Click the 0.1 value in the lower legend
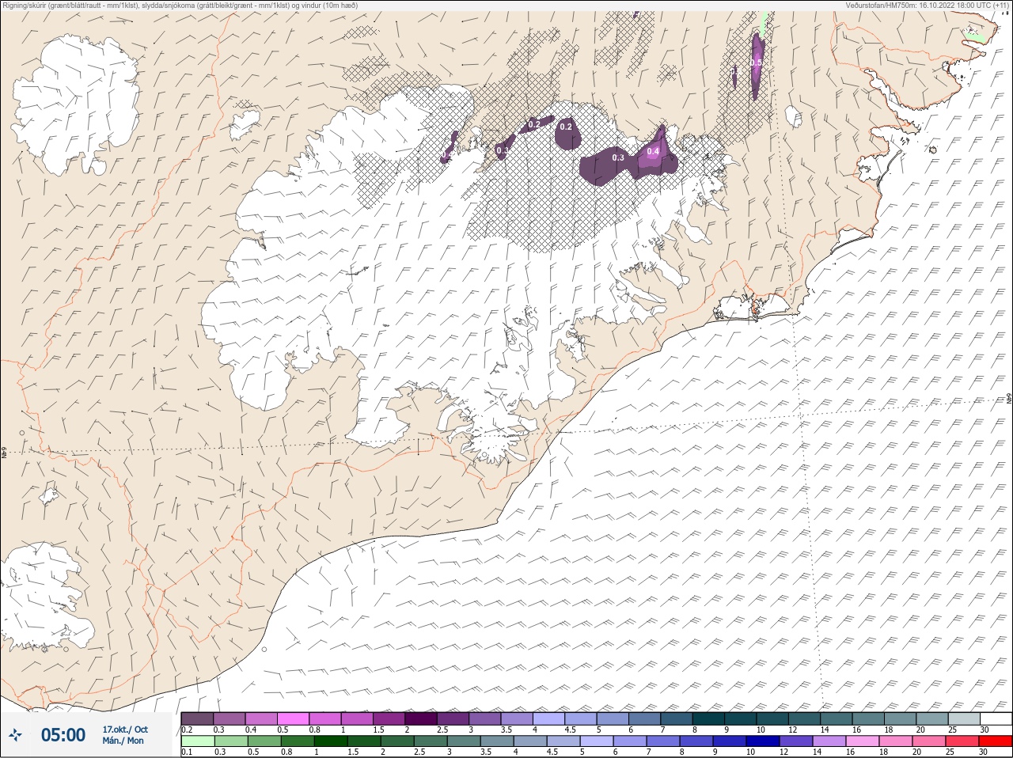1013x758 pixels. pyautogui.click(x=187, y=752)
